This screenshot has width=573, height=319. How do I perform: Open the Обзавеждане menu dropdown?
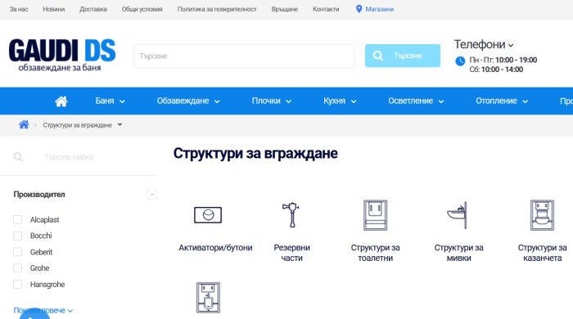[188, 101]
